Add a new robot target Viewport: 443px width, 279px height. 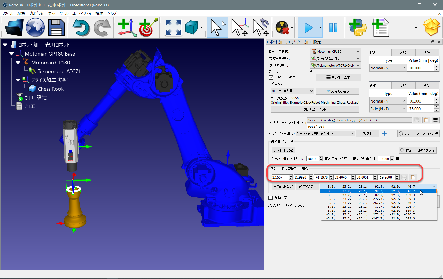[x=148, y=28]
